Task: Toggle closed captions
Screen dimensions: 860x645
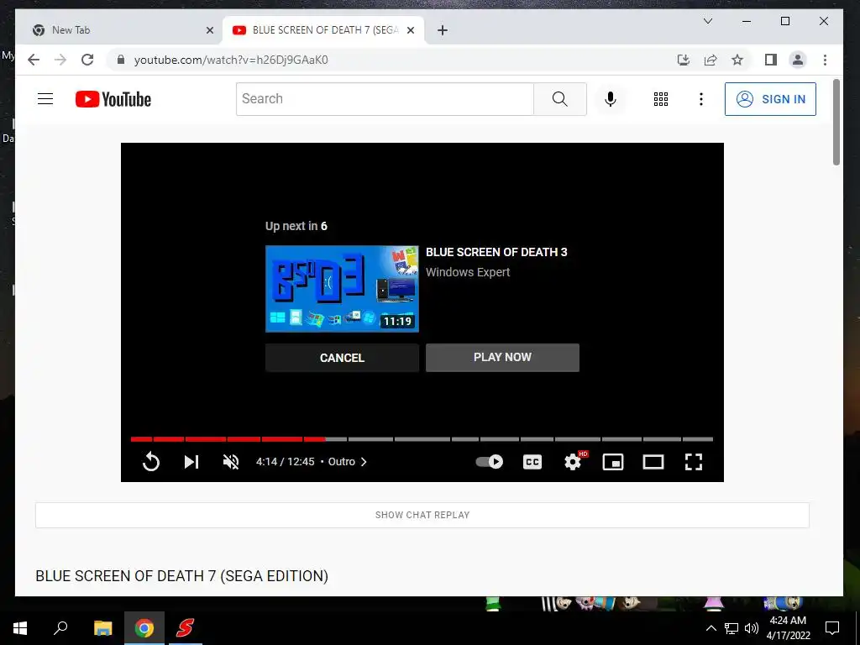Action: coord(532,462)
